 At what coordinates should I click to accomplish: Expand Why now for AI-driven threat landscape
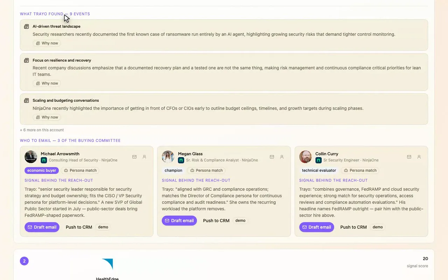pos(47,43)
